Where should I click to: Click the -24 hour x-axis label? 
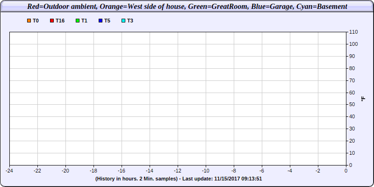point(9,171)
